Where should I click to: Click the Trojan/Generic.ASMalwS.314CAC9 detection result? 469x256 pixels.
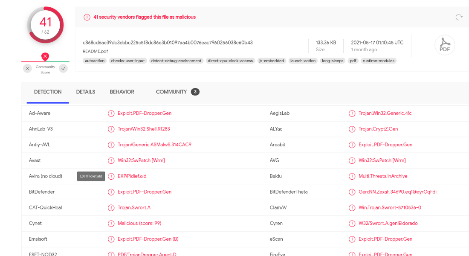point(155,145)
